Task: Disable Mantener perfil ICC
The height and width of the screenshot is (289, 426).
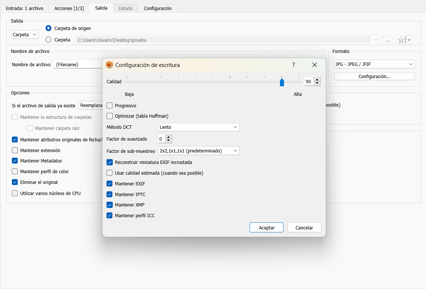Action: 109,215
